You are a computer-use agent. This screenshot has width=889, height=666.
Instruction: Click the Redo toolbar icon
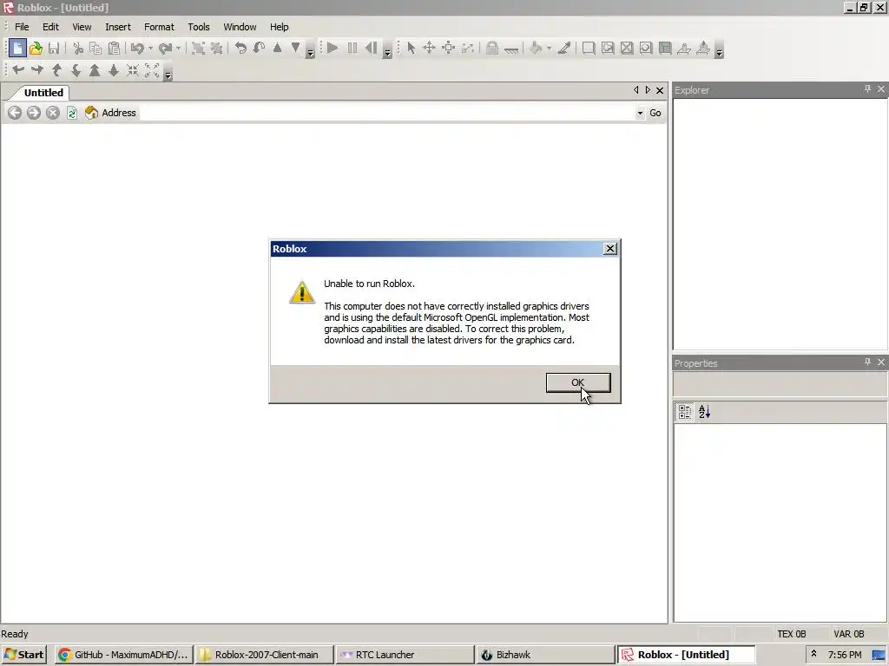tap(165, 49)
